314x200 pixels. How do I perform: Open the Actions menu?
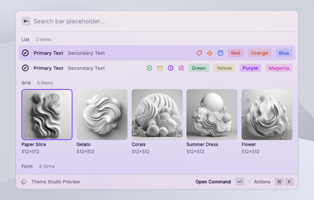[262, 182]
